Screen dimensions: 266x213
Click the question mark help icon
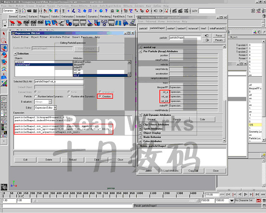pyautogui.click(x=106, y=11)
